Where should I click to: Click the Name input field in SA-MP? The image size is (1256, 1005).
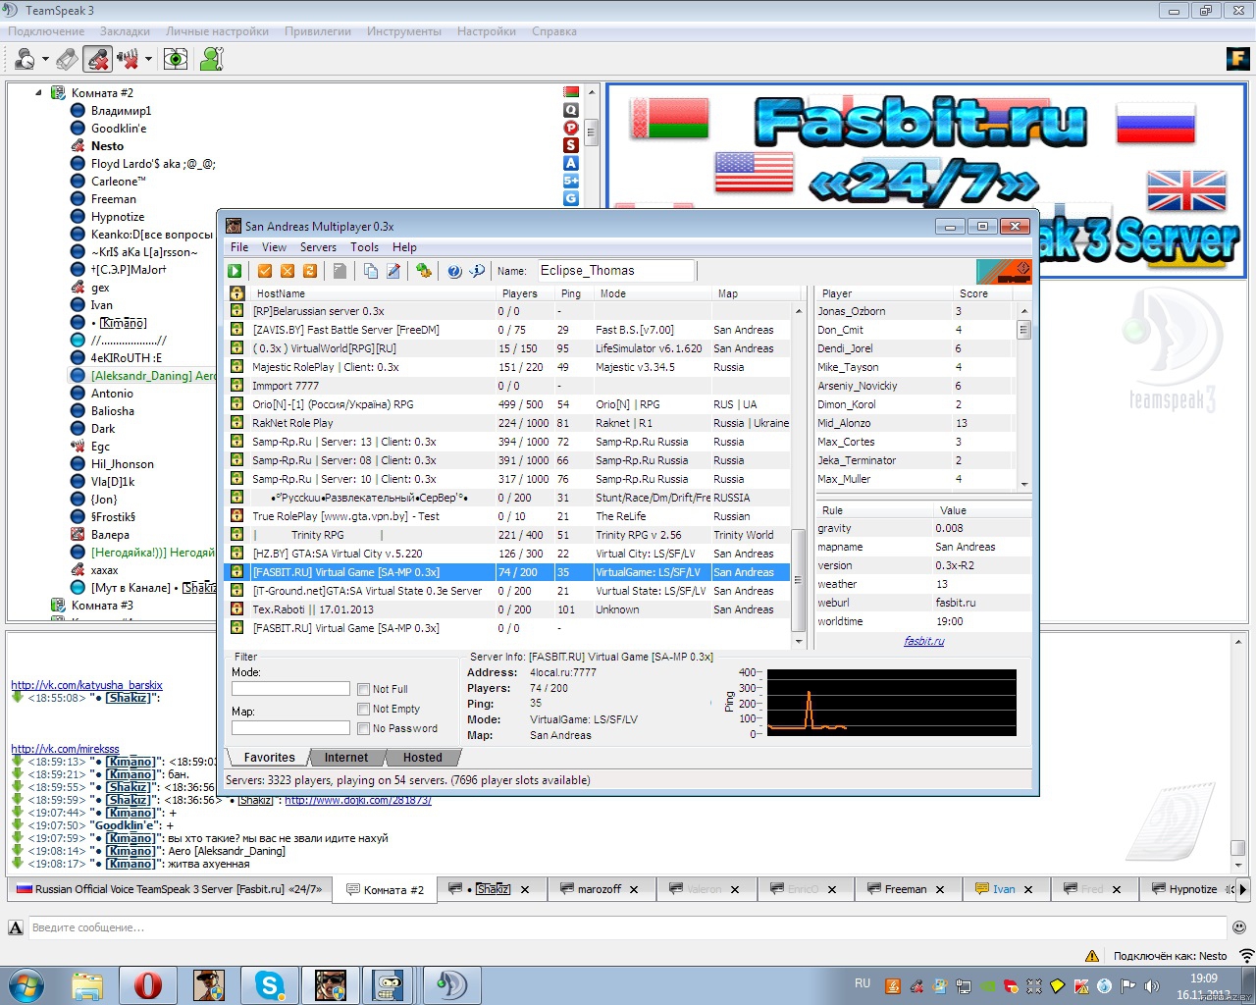(x=614, y=271)
